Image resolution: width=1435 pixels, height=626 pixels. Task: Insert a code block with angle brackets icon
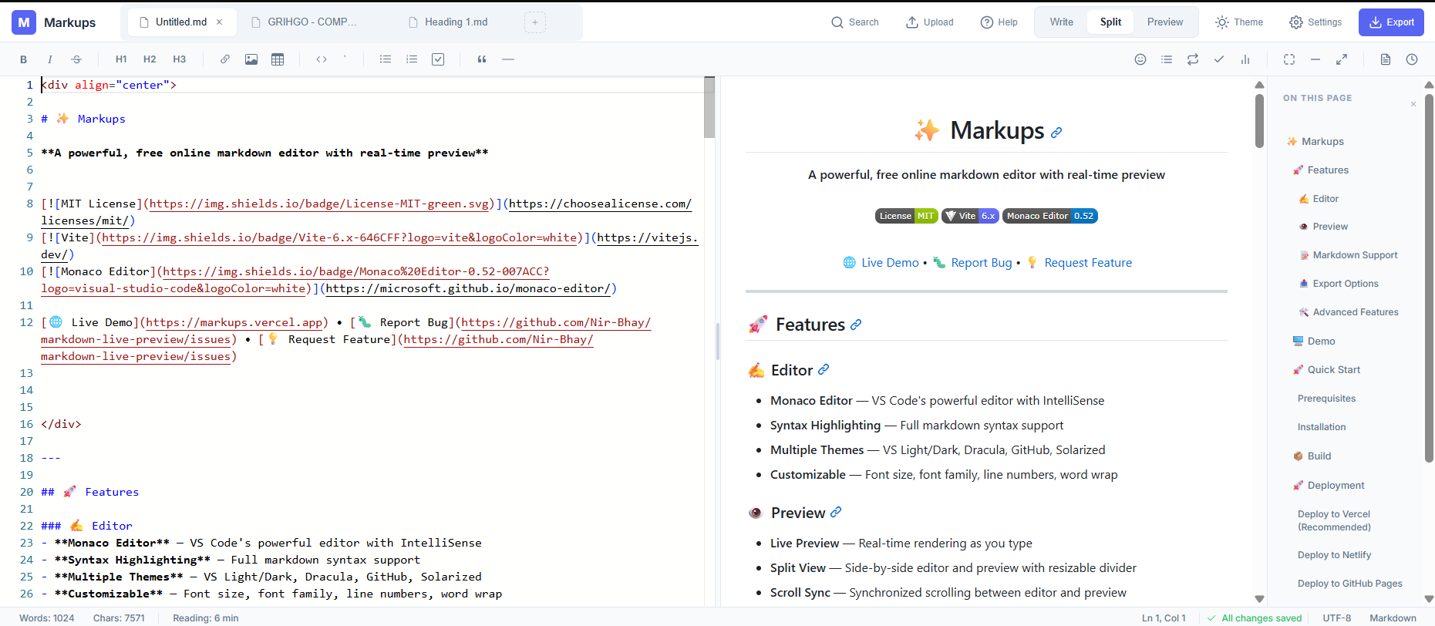point(322,59)
